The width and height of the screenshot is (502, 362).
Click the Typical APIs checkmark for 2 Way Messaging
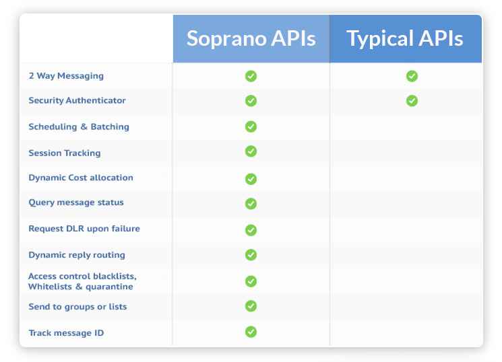pos(412,76)
